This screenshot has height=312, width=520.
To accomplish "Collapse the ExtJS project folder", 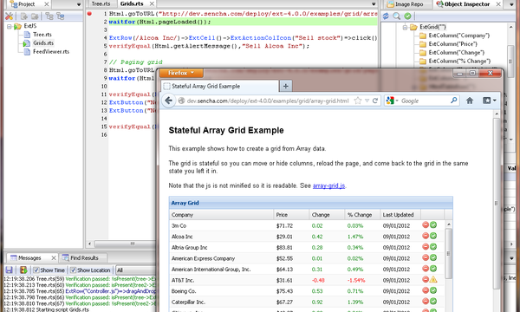I will click(x=10, y=26).
